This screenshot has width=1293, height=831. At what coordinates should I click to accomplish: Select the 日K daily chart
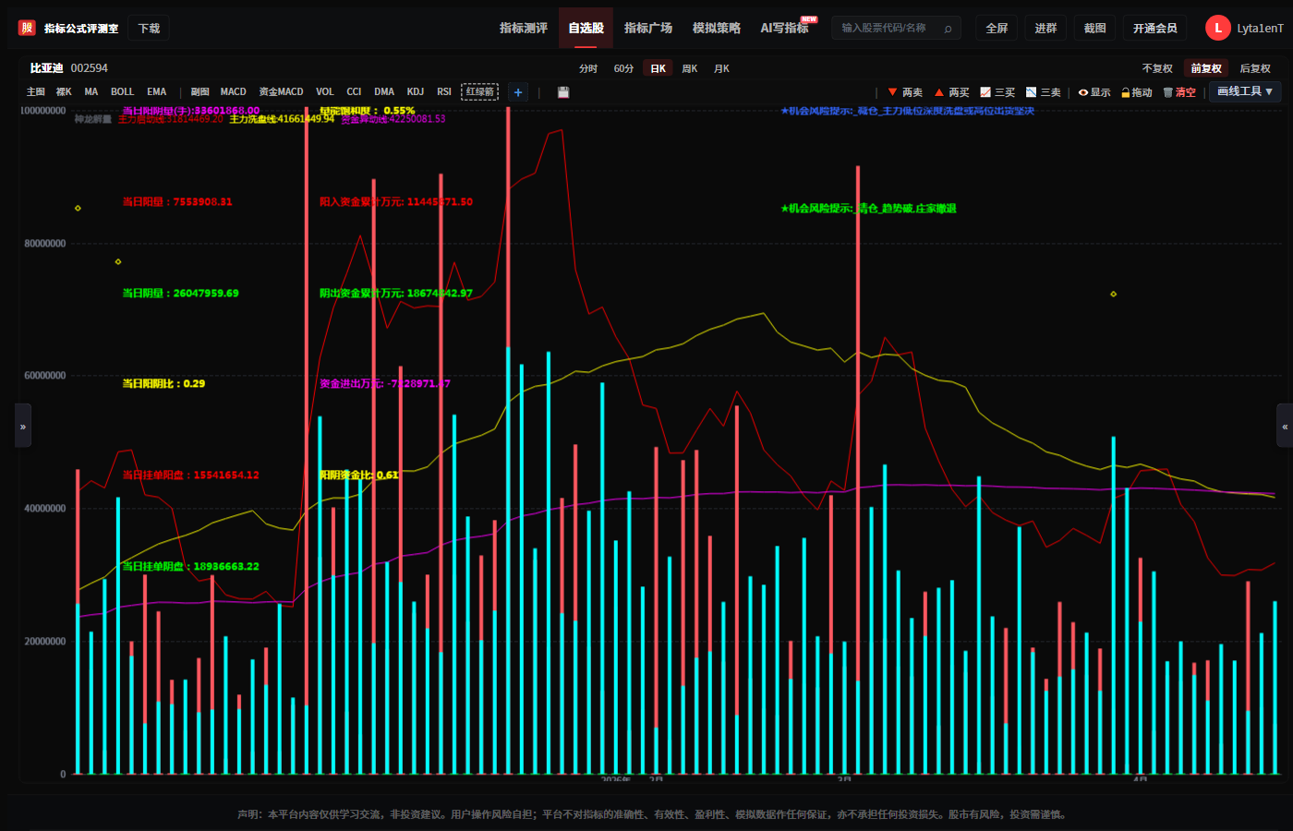[659, 68]
